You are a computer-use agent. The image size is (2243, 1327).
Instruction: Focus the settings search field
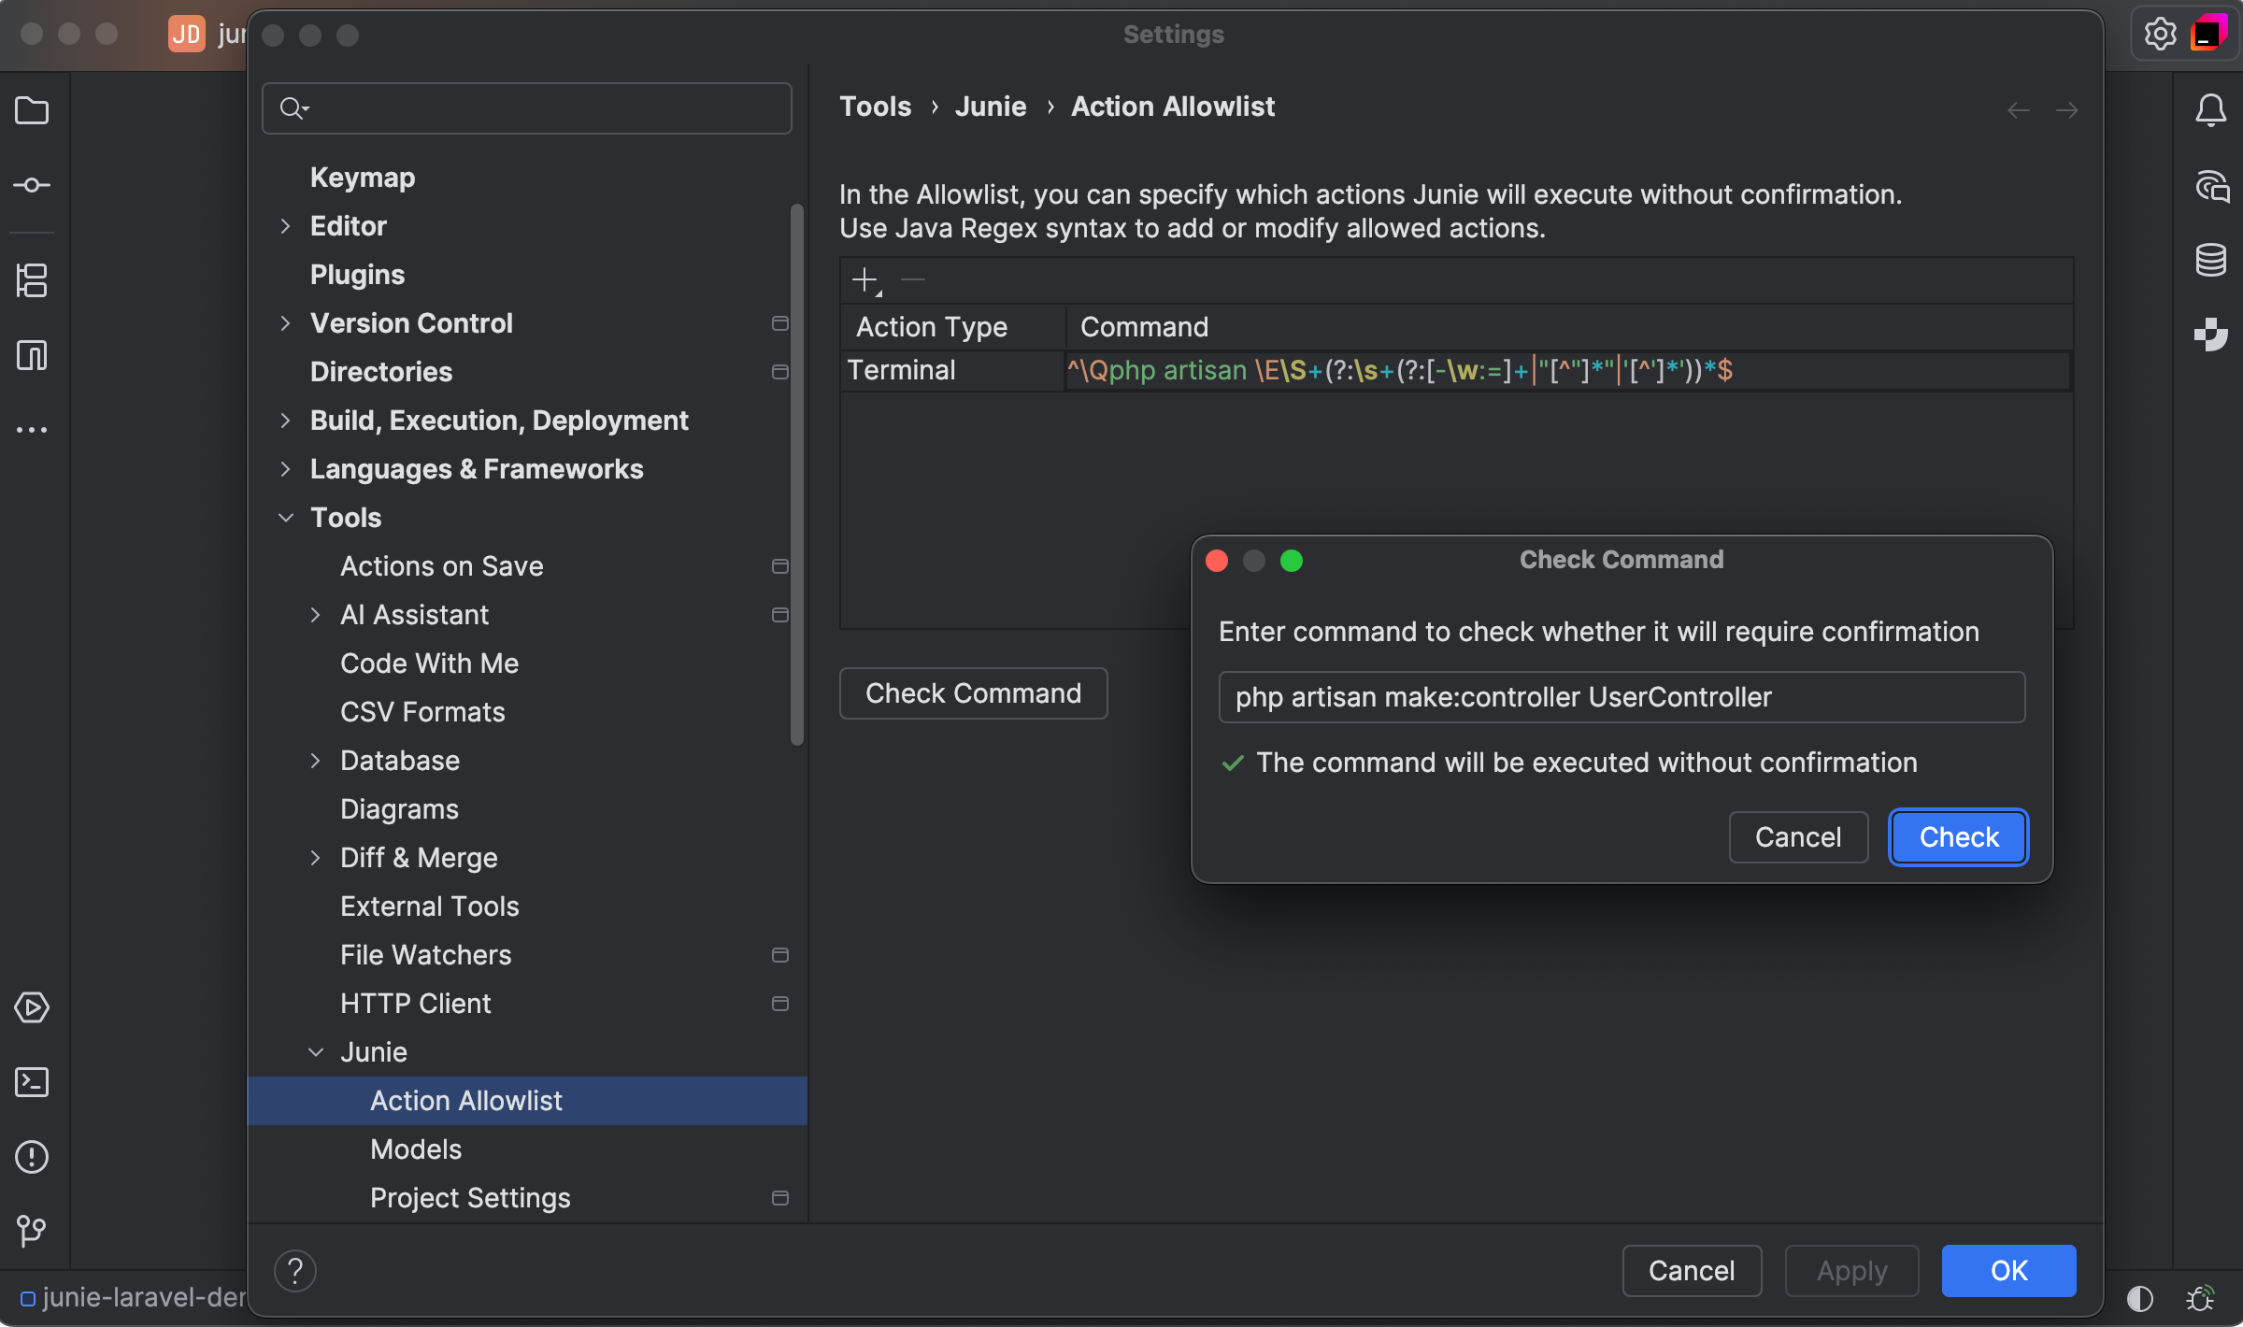tap(527, 108)
